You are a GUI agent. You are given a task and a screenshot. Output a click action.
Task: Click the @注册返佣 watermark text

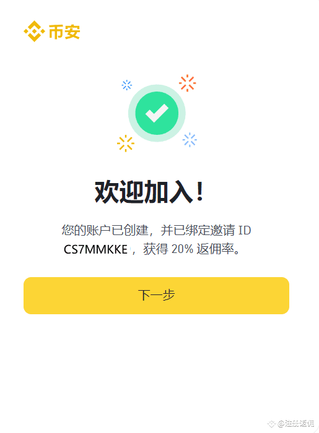pyautogui.click(x=296, y=423)
